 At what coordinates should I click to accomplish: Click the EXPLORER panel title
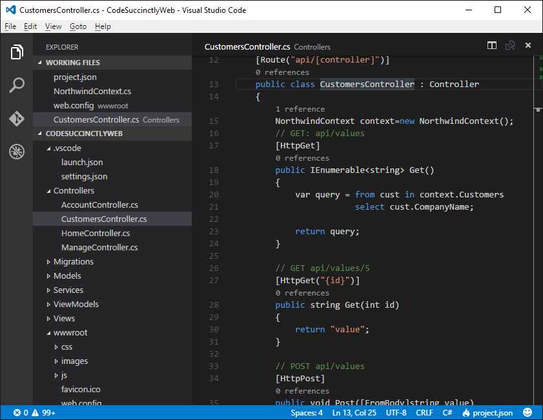click(x=62, y=47)
